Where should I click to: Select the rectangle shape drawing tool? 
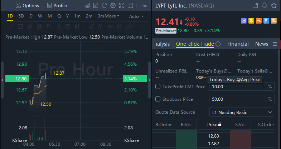(21, 27)
